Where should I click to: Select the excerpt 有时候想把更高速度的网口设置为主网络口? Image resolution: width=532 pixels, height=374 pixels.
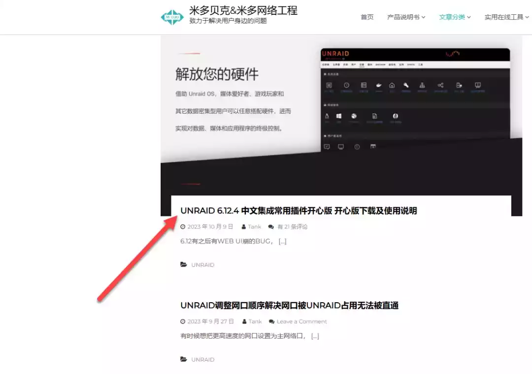pyautogui.click(x=243, y=336)
